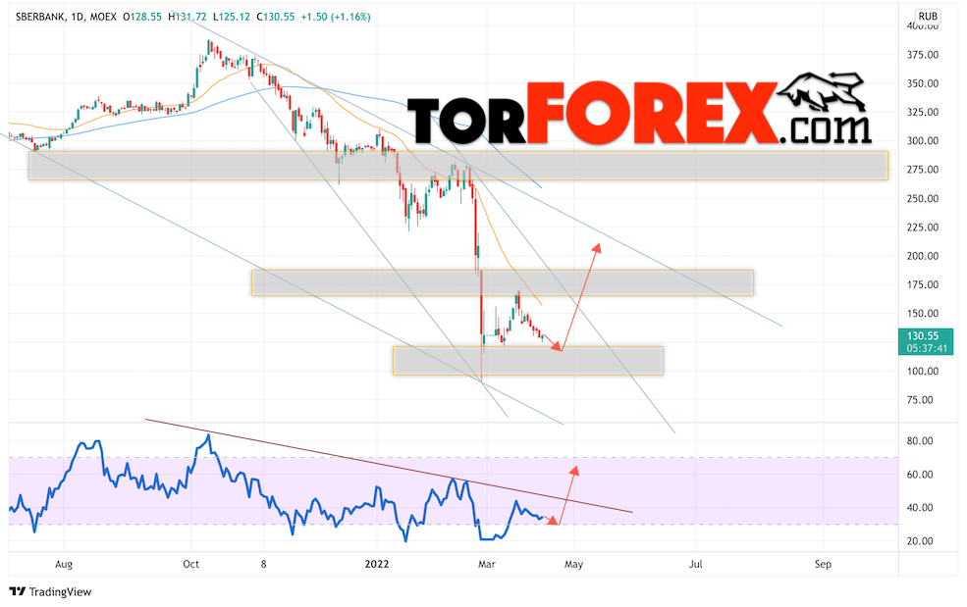The height and width of the screenshot is (607, 967).
Task: Click the bar countdown 05:37:41
Action: click(927, 348)
